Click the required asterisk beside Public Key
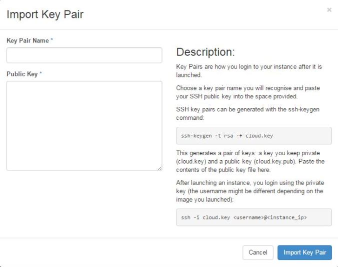Viewport: 338px width, 267px height. click(40, 73)
